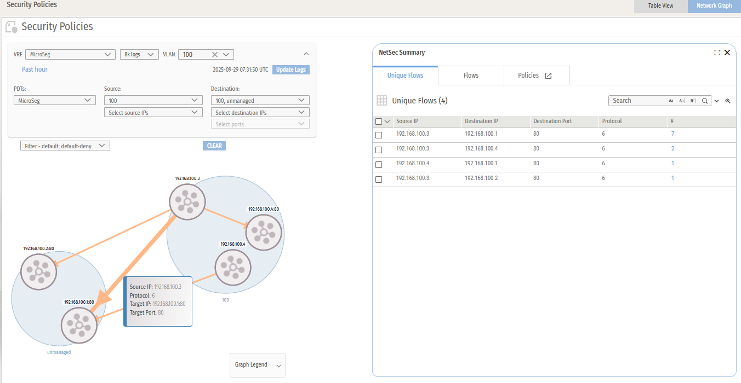Open the Graph Legend expander
This screenshot has height=383, width=741.
coord(258,365)
